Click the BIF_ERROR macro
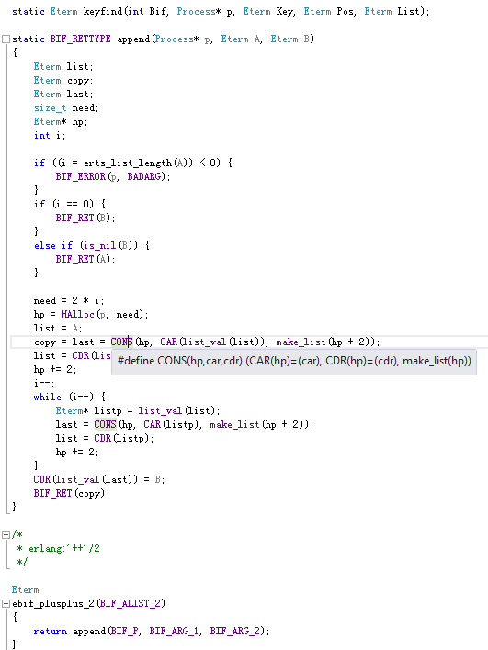 [81, 176]
